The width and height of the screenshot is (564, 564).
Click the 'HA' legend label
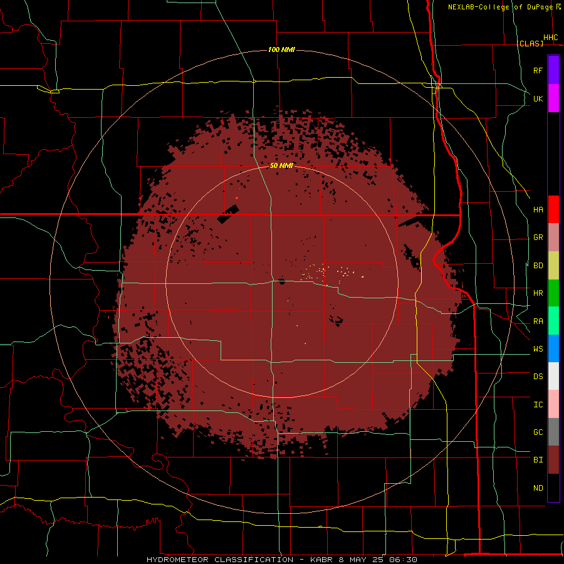538,210
